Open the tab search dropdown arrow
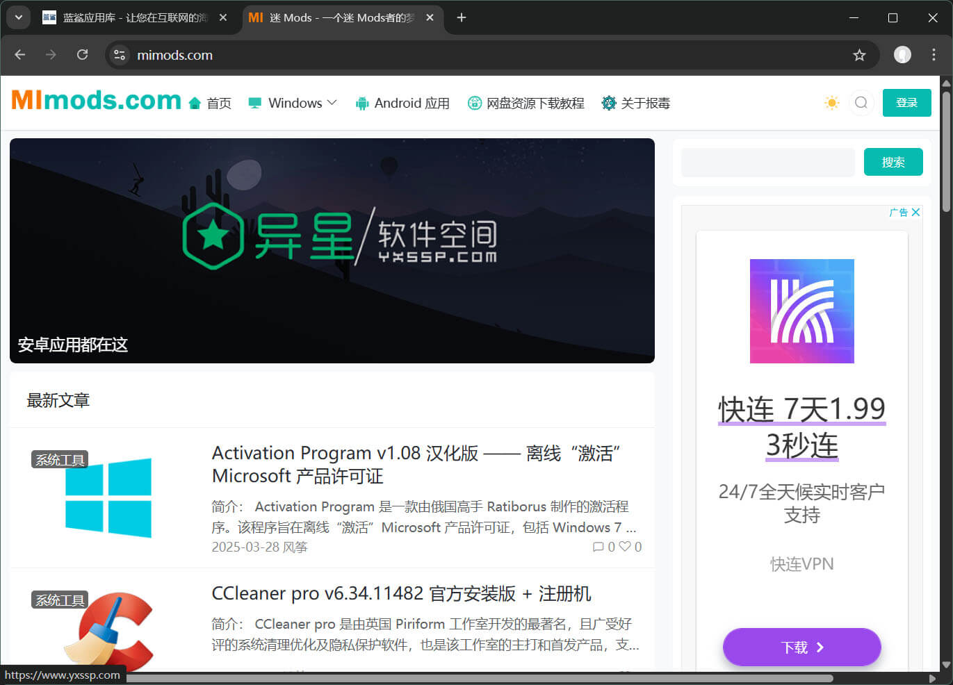 point(19,17)
